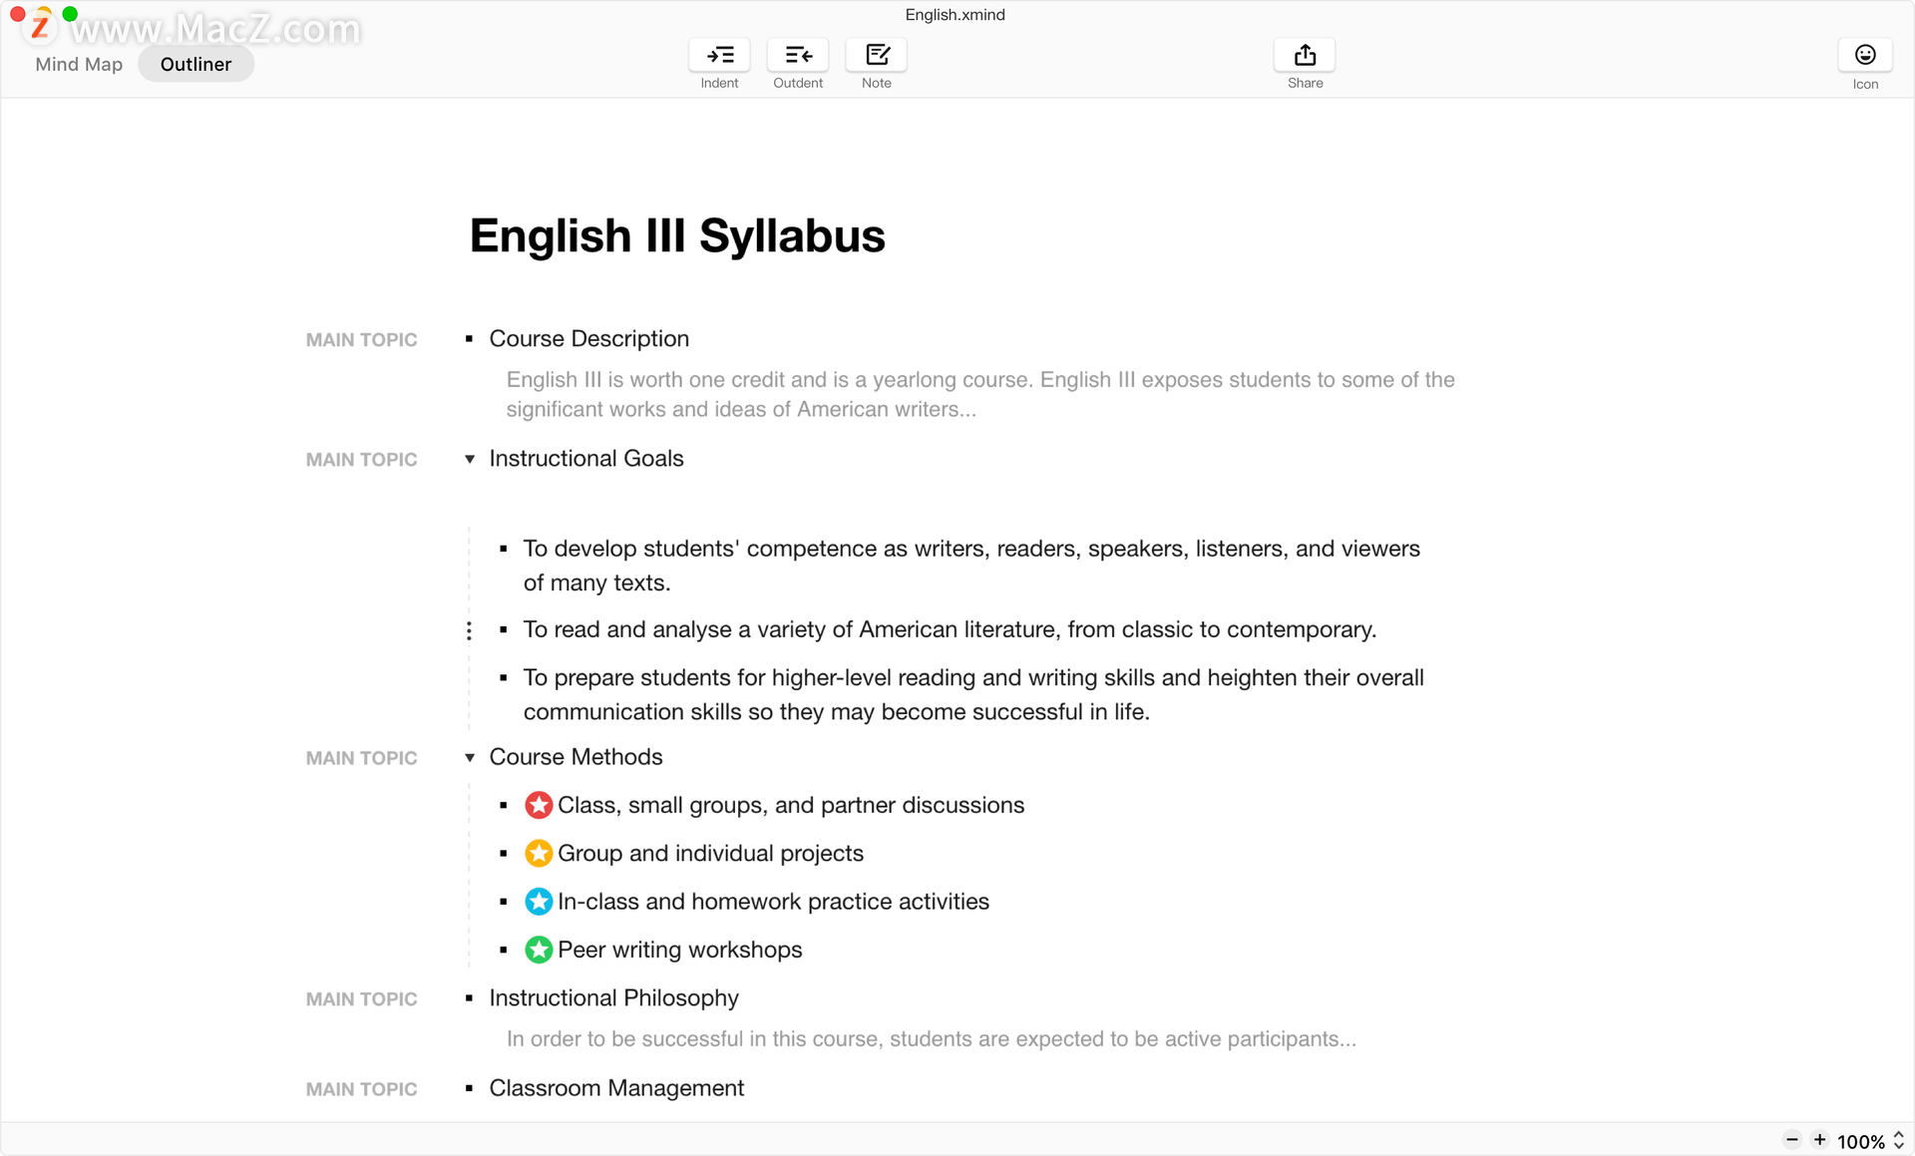Screen dimensions: 1915x1156
Task: Click the Indent toolbar icon
Action: (719, 55)
